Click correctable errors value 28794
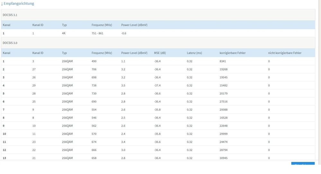 coord(224,150)
